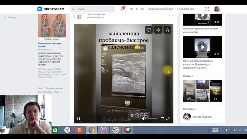Open the screen recorder taskbar app
This screenshot has width=247, height=139.
click(128, 130)
